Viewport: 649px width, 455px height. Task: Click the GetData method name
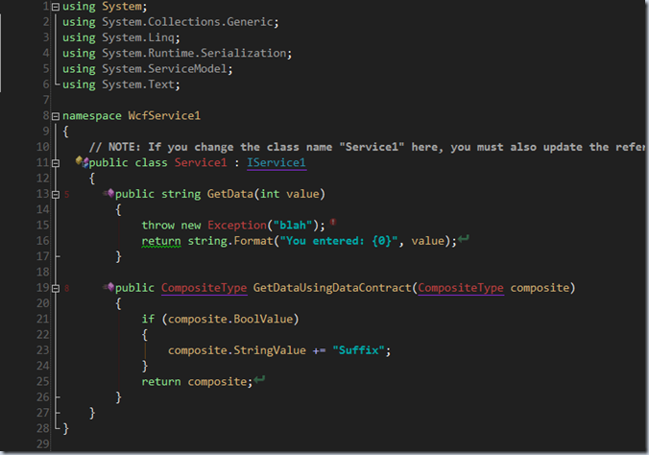click(230, 194)
